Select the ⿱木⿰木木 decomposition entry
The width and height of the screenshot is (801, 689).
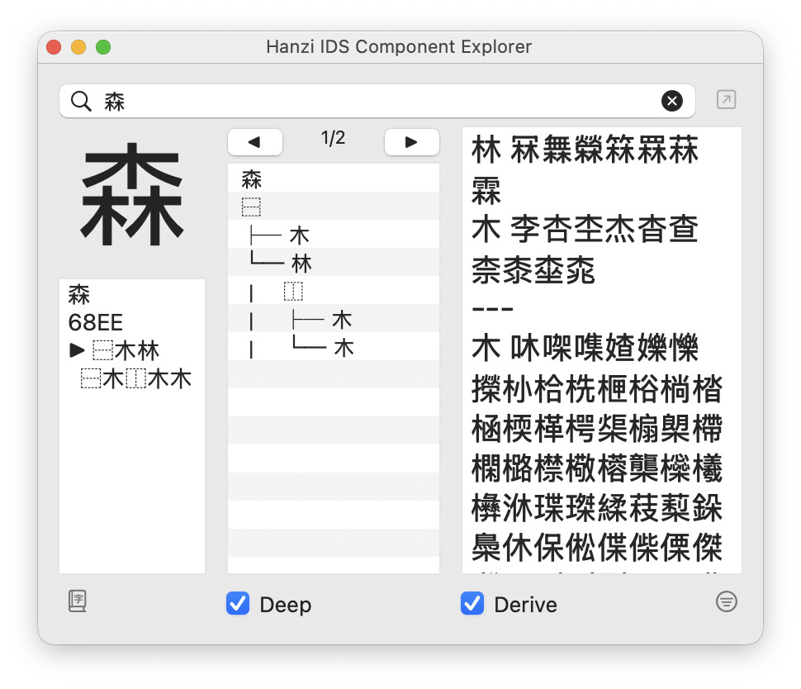pos(136,379)
